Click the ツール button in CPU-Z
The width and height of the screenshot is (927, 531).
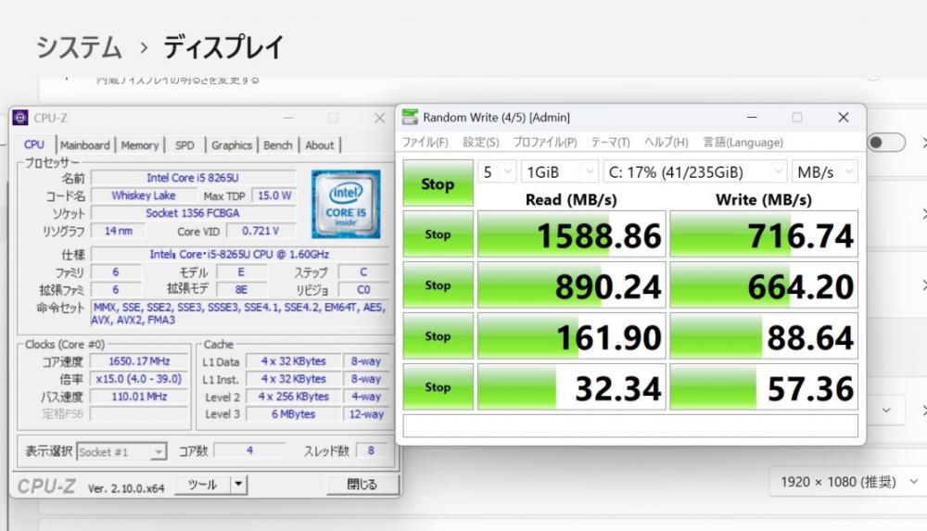click(203, 485)
